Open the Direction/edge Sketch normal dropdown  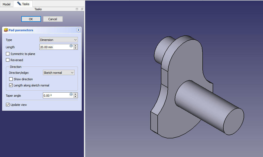point(59,73)
